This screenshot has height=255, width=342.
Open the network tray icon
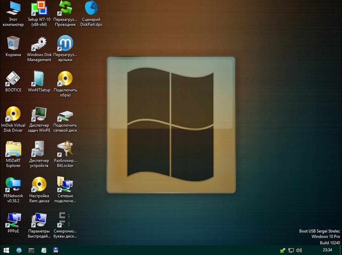291,250
